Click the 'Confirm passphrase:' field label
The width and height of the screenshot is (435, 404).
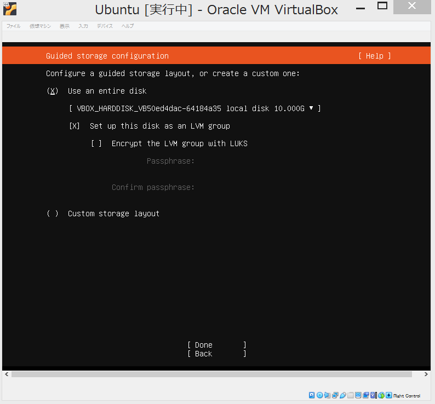pos(153,187)
